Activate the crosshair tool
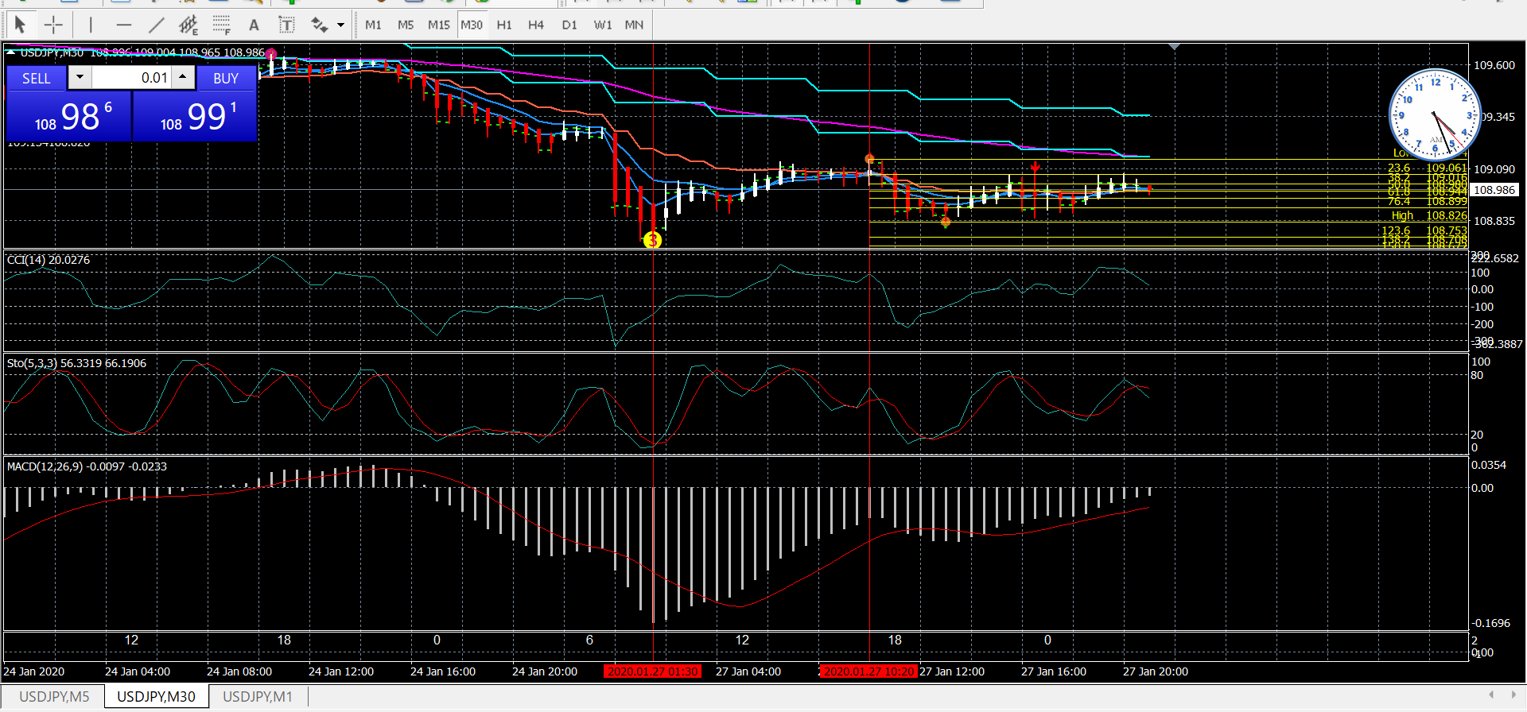The width and height of the screenshot is (1527, 712). click(53, 25)
